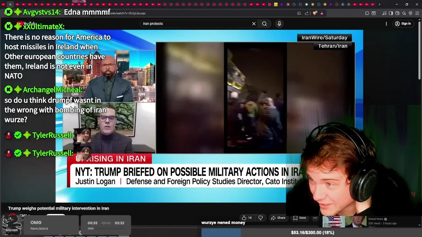Image resolution: width=422 pixels, height=237 pixels.
Task: Open Brave Leo AI sparkle icon
Action: coord(404,13)
